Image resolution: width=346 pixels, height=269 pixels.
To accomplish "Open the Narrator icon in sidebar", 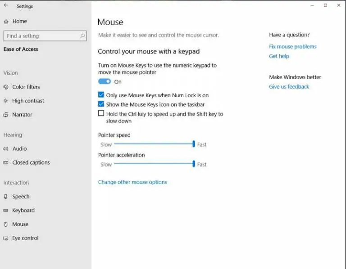I will pyautogui.click(x=6, y=115).
